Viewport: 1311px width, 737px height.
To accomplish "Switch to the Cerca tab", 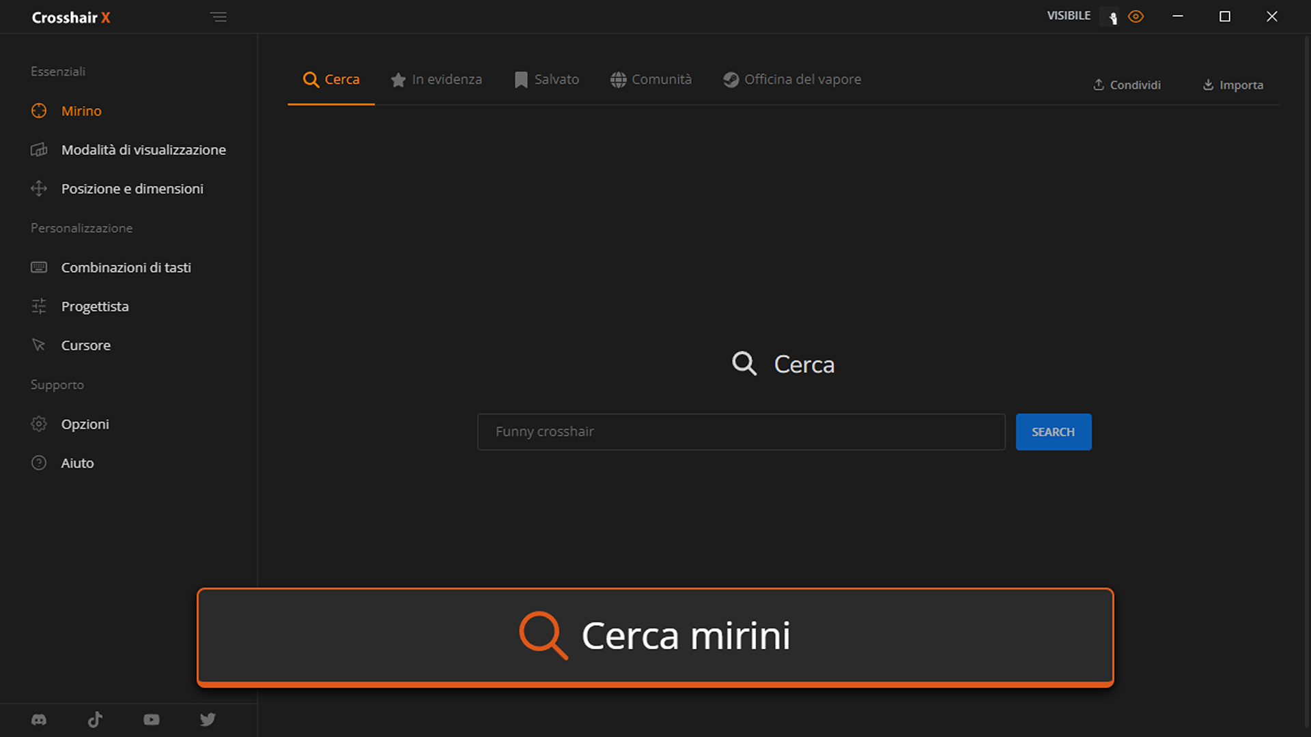I will pos(331,80).
